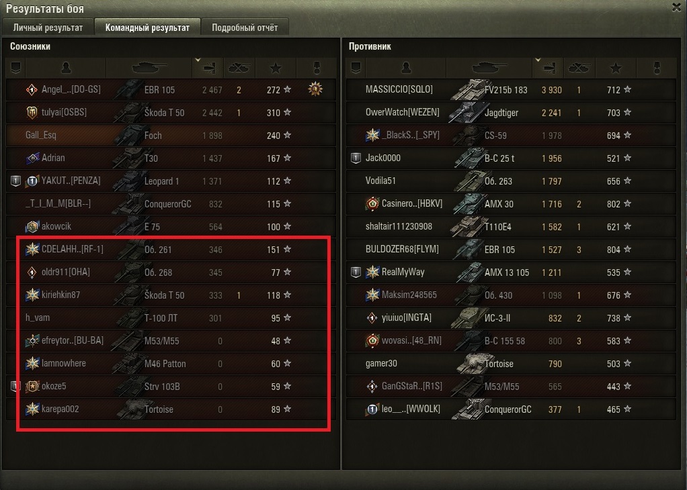Screen dimensions: 687x490
Task: Sort allies by experience star icon
Action: tap(276, 68)
